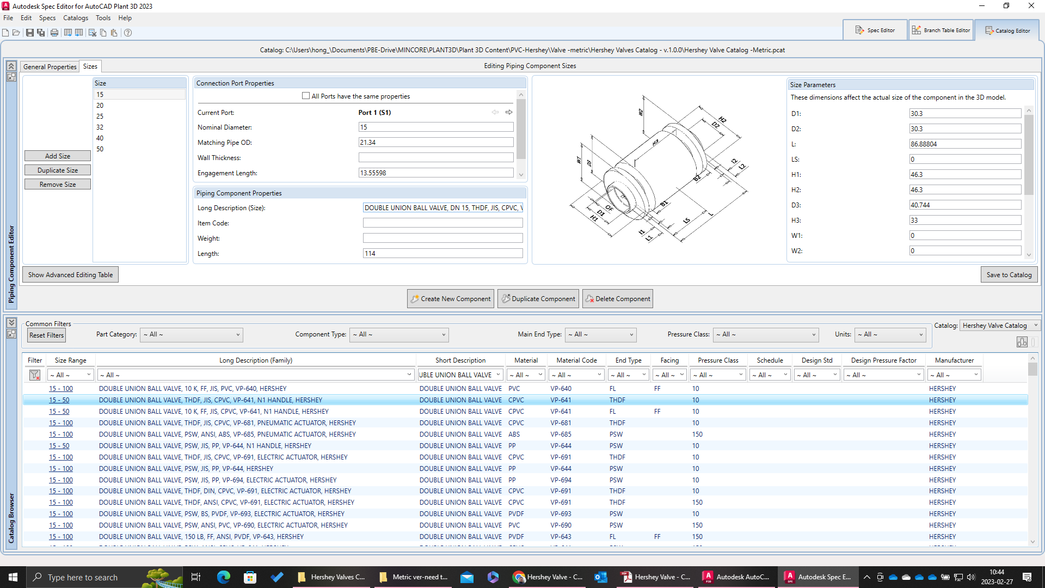The width and height of the screenshot is (1045, 588).
Task: Click size range link 15 - 100 for VP-640
Action: [61, 389]
